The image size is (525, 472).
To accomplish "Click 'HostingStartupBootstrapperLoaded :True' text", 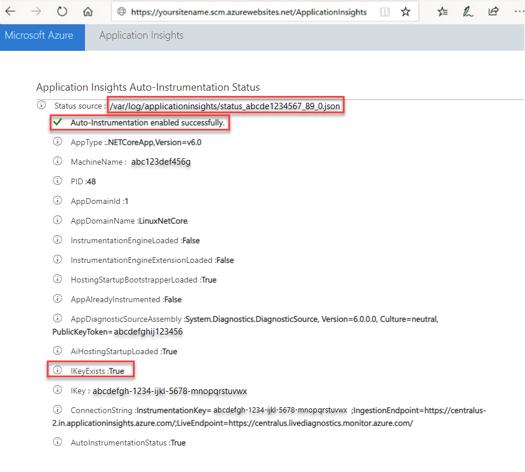I will coord(143,280).
